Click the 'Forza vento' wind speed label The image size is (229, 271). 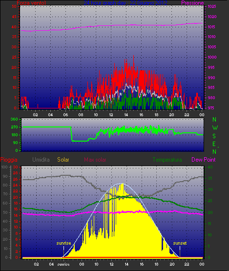tap(31, 3)
